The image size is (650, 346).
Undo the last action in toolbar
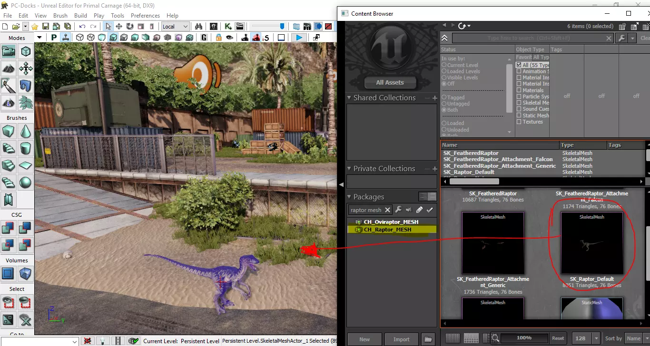pos(82,27)
